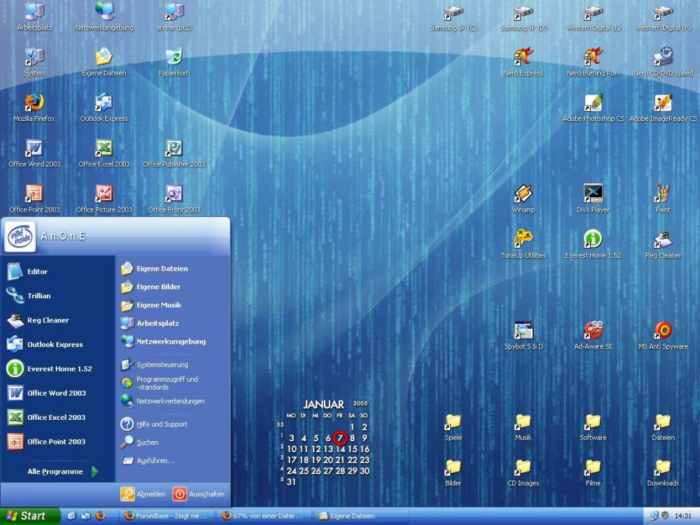Launch Adobe Photoshop CS
This screenshot has height=525, width=700.
pyautogui.click(x=593, y=107)
